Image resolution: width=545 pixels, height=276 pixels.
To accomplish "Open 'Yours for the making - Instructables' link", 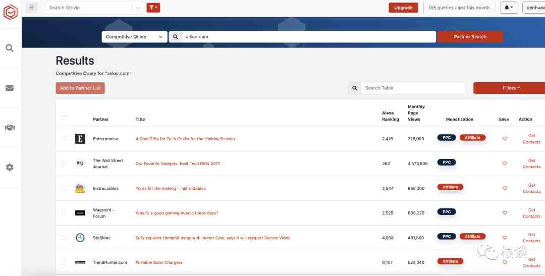I will pyautogui.click(x=171, y=188).
